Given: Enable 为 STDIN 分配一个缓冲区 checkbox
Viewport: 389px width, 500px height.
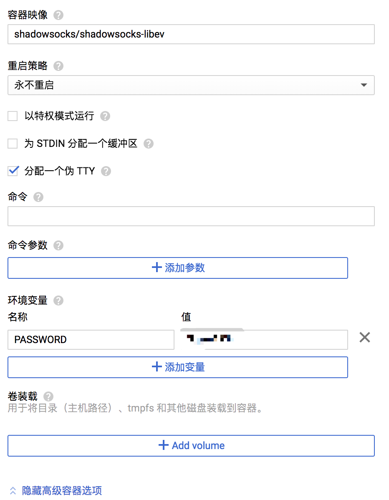Looking at the screenshot, I should click(x=13, y=144).
